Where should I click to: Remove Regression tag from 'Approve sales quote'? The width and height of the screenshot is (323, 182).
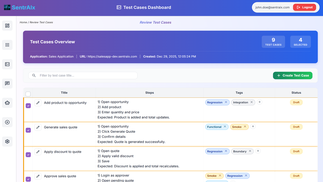pos(246,175)
